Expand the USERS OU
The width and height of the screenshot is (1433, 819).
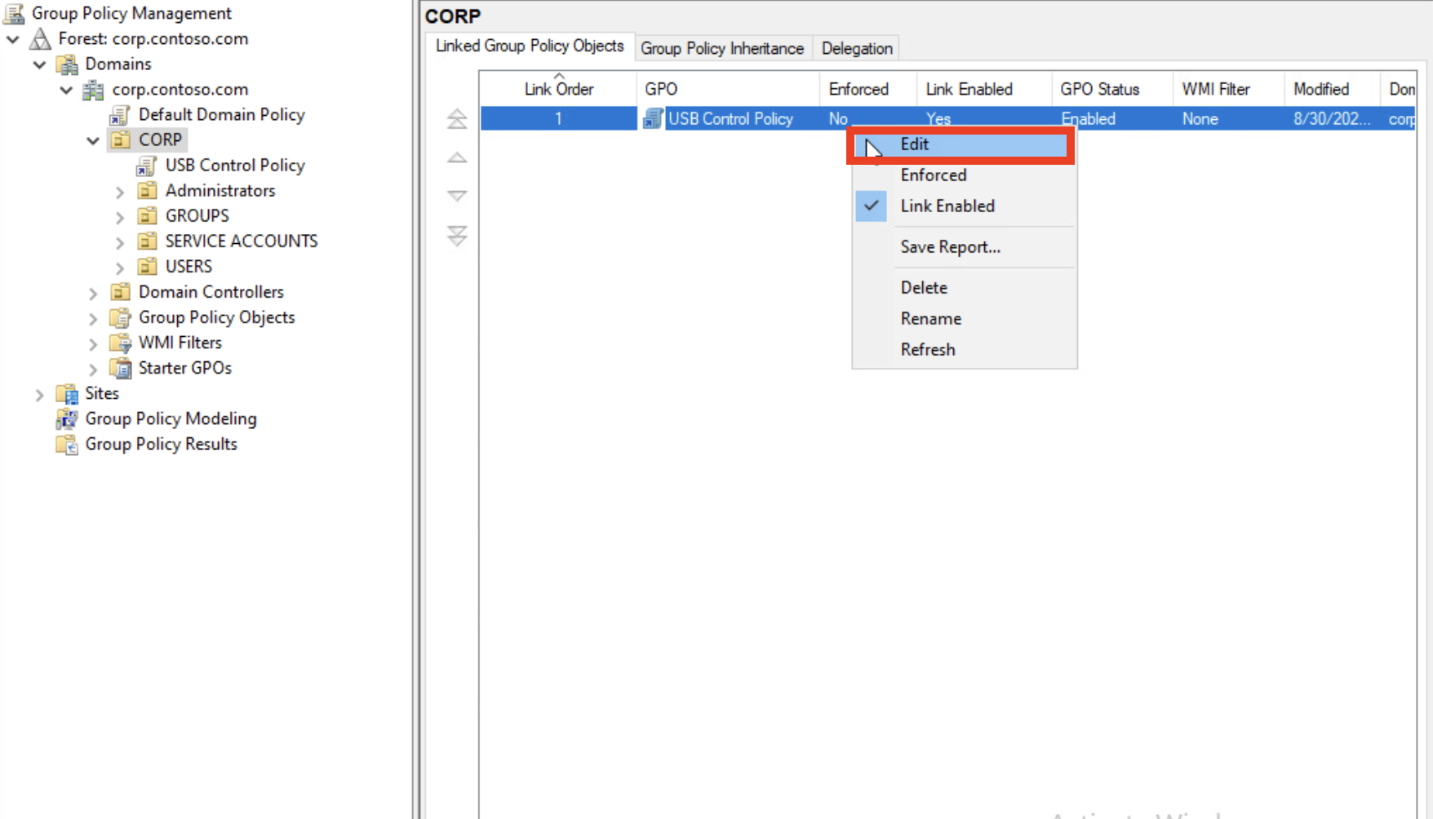pyautogui.click(x=120, y=268)
